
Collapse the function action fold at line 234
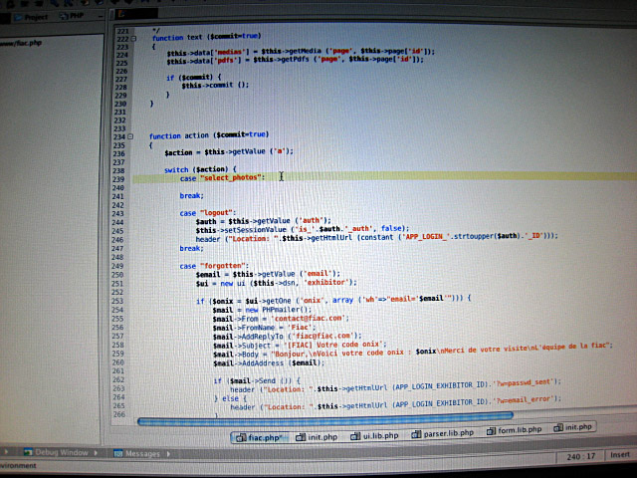[x=130, y=136]
